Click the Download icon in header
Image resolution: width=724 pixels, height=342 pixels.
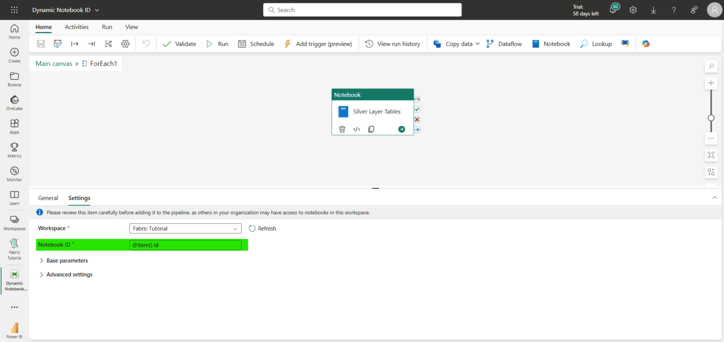coord(653,10)
